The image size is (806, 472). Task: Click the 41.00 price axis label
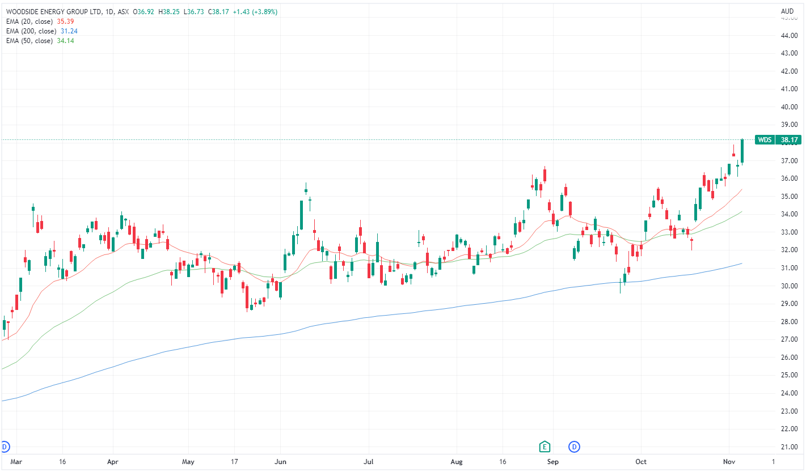click(790, 89)
